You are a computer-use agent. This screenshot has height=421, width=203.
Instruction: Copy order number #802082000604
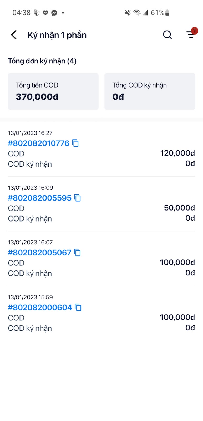pyautogui.click(x=78, y=307)
